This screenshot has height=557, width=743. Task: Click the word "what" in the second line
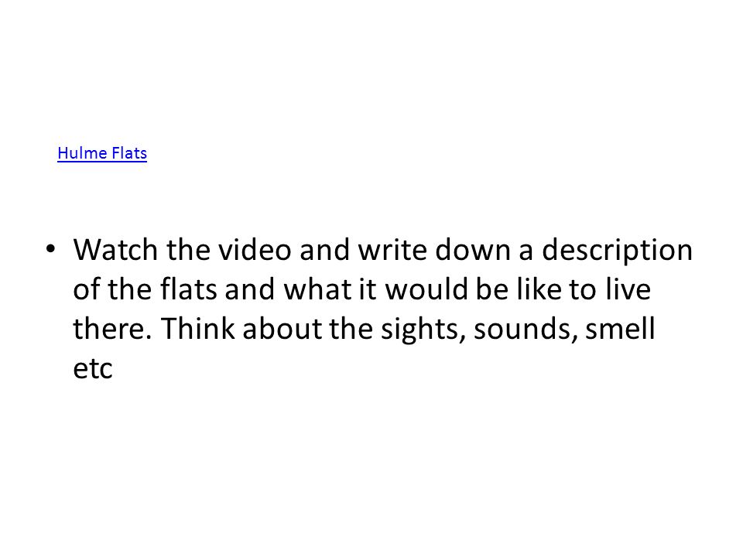click(x=317, y=289)
